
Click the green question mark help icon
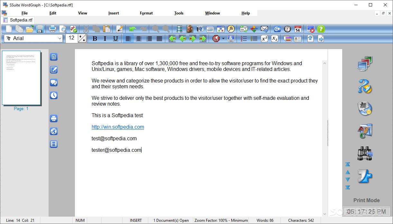(321, 29)
